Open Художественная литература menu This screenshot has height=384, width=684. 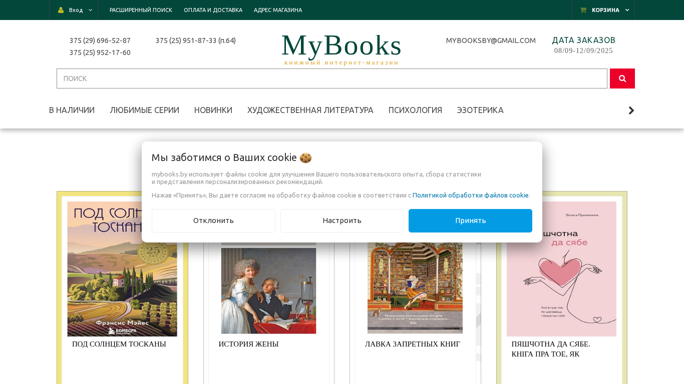coord(310,110)
